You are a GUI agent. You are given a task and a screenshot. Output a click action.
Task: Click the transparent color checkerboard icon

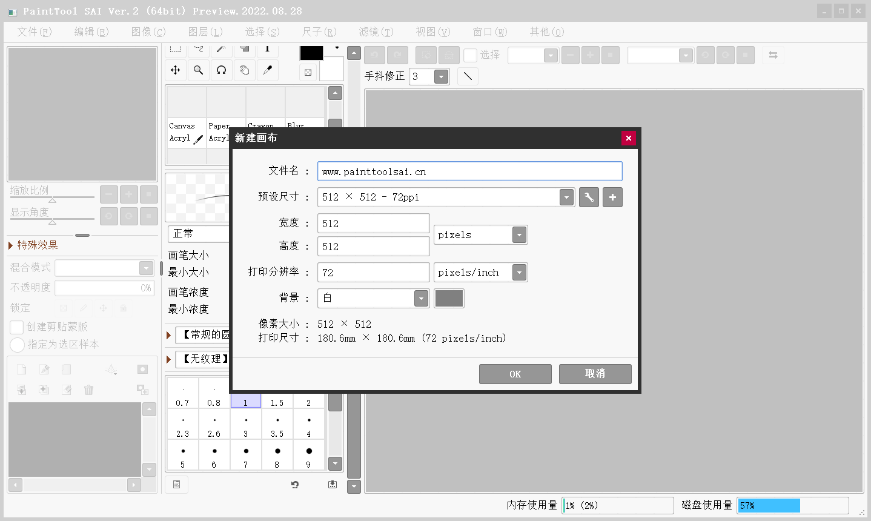tap(308, 73)
